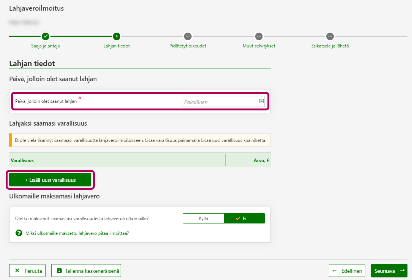Click the green question mark help icon
Viewport: 412px width, 280px height.
[x=19, y=233]
